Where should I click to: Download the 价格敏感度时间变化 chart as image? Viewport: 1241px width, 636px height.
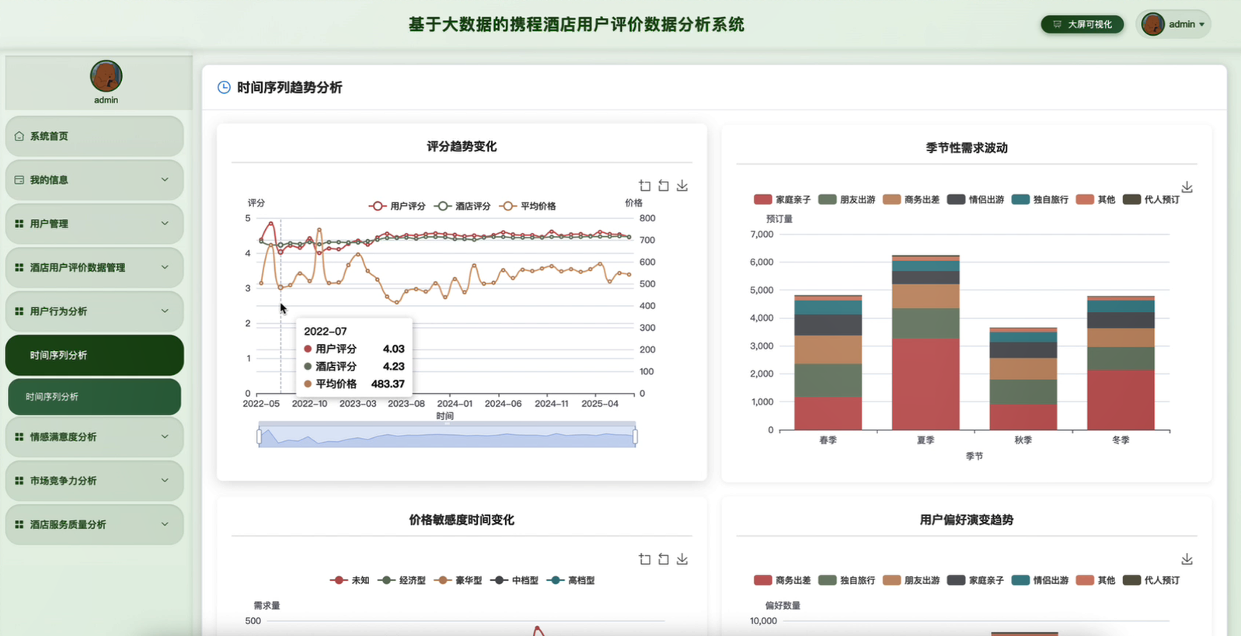coord(682,559)
